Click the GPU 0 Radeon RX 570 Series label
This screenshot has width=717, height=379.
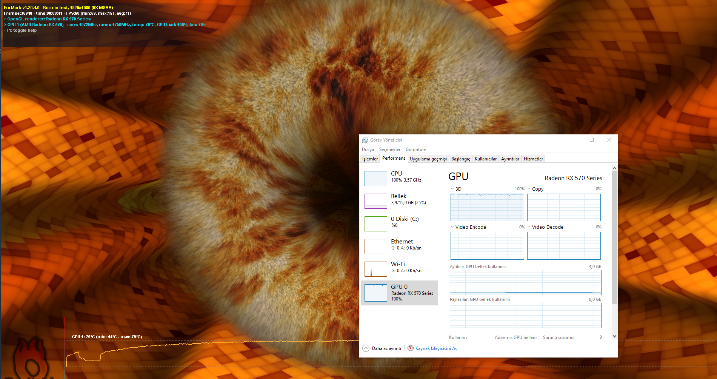coord(412,293)
